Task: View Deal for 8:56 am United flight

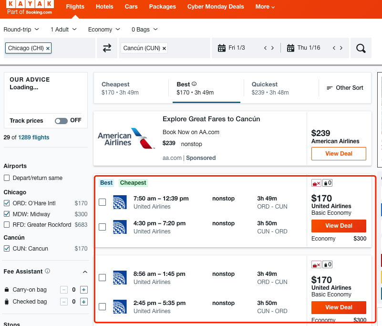Action: coord(339,307)
